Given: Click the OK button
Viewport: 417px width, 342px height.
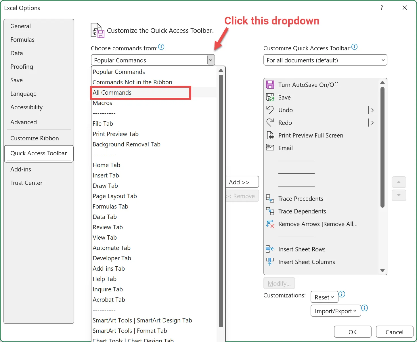Looking at the screenshot, I should pos(352,332).
